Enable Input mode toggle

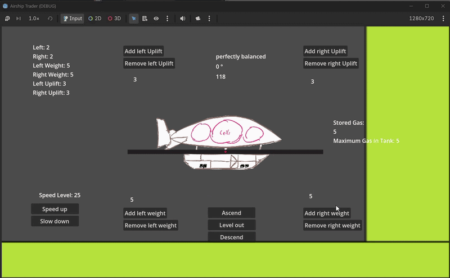coord(73,19)
